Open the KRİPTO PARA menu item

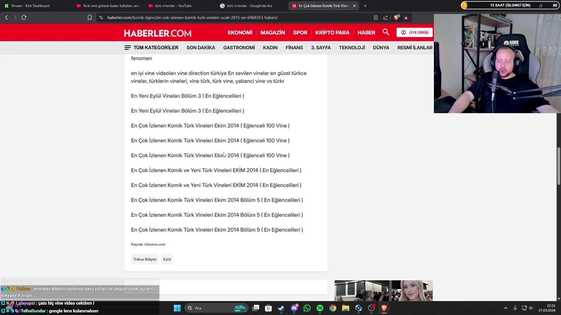[332, 32]
